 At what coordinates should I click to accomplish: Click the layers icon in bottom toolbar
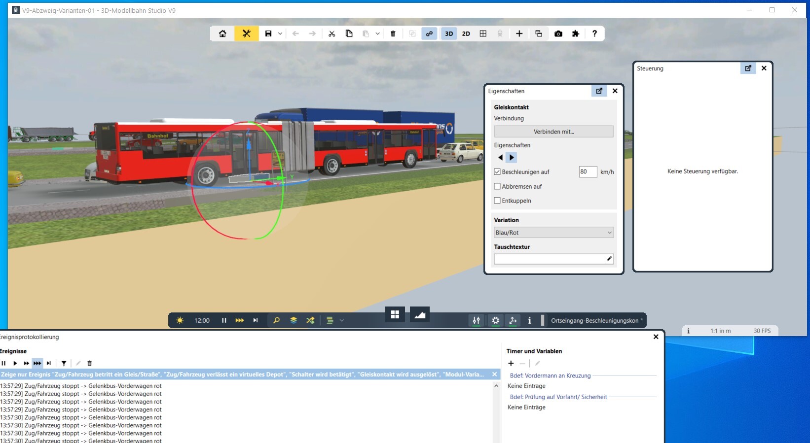(294, 320)
